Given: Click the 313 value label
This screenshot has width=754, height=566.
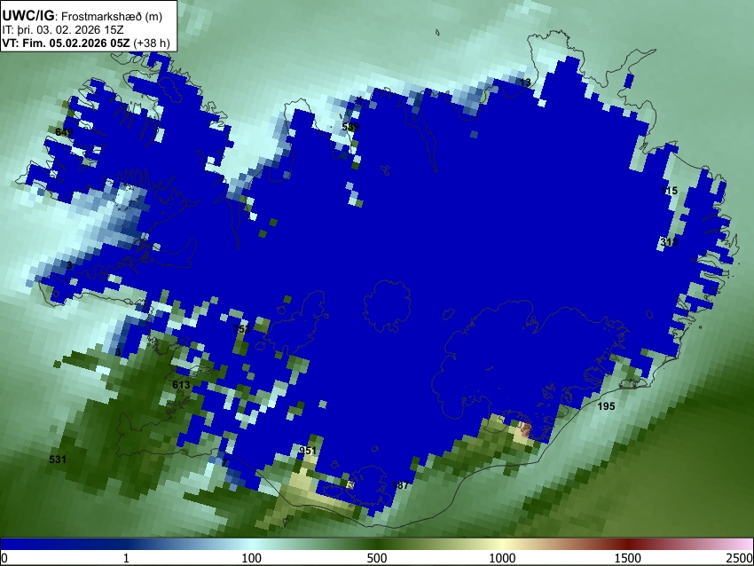Looking at the screenshot, I should 669,242.
